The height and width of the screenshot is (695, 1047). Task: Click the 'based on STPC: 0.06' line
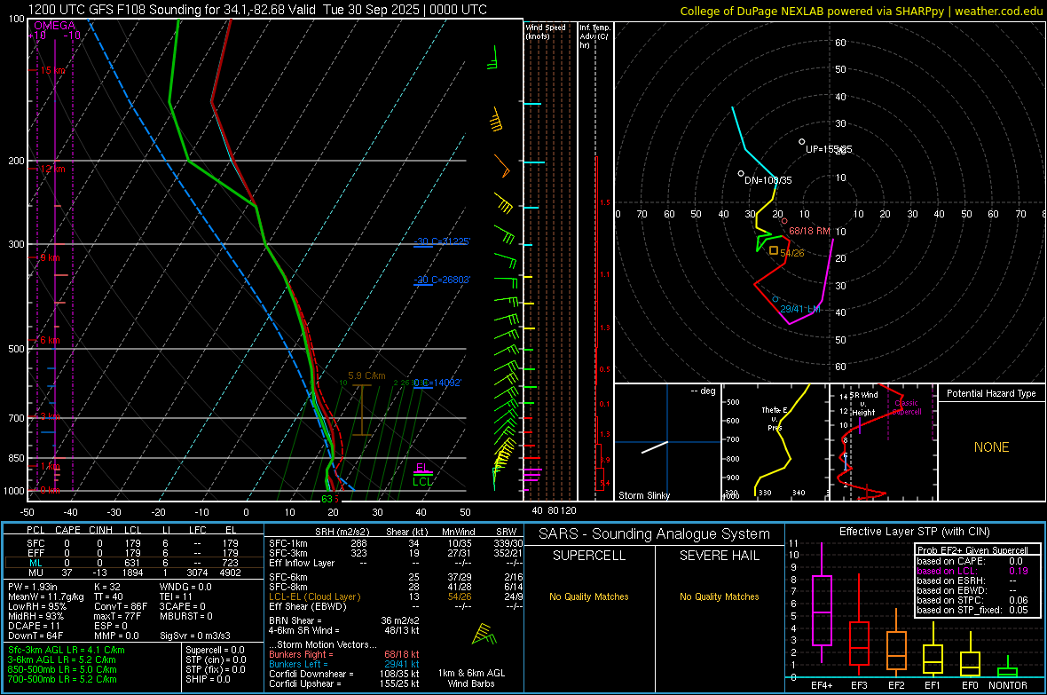(x=972, y=600)
